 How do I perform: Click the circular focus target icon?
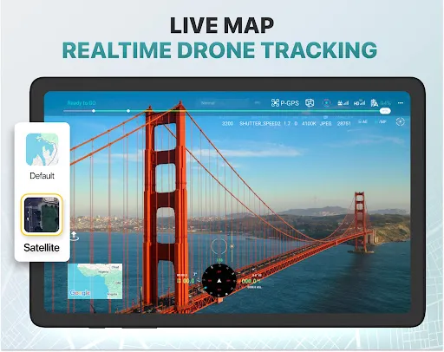tap(400, 122)
